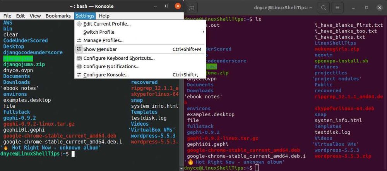The height and width of the screenshot is (171, 387).
Task: Click the Edit Current Profile gear icon
Action: [x=79, y=24]
